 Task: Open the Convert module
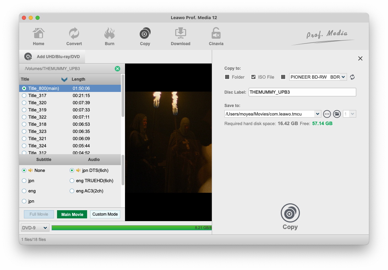click(74, 37)
